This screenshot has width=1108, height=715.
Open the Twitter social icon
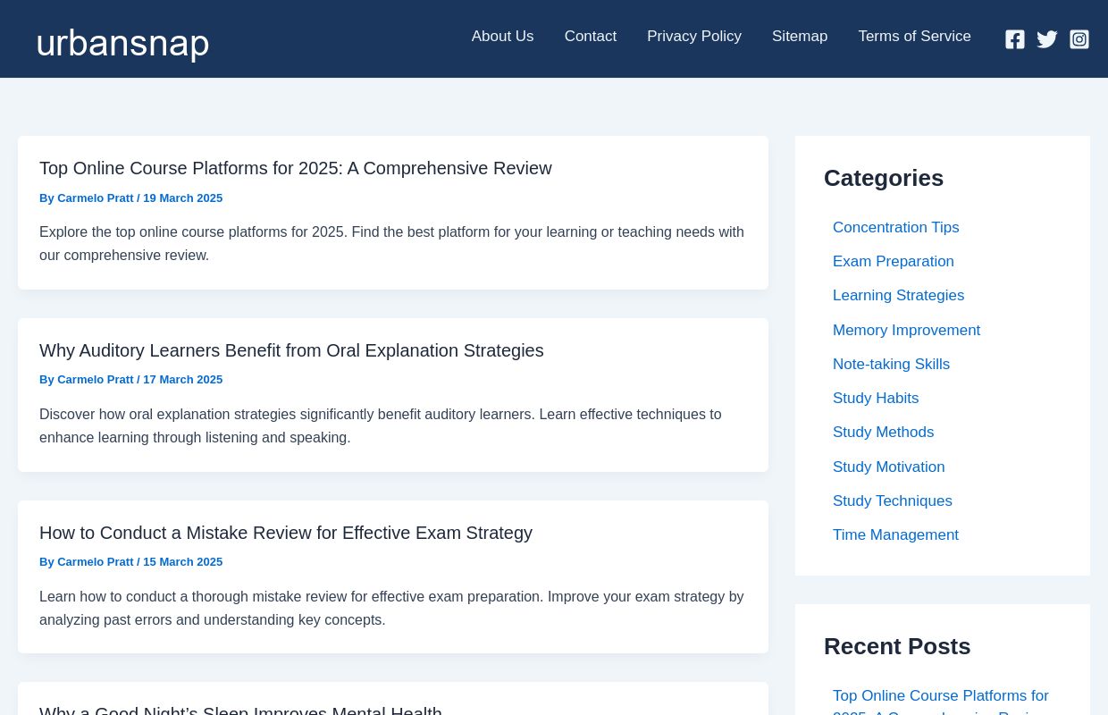click(1047, 39)
